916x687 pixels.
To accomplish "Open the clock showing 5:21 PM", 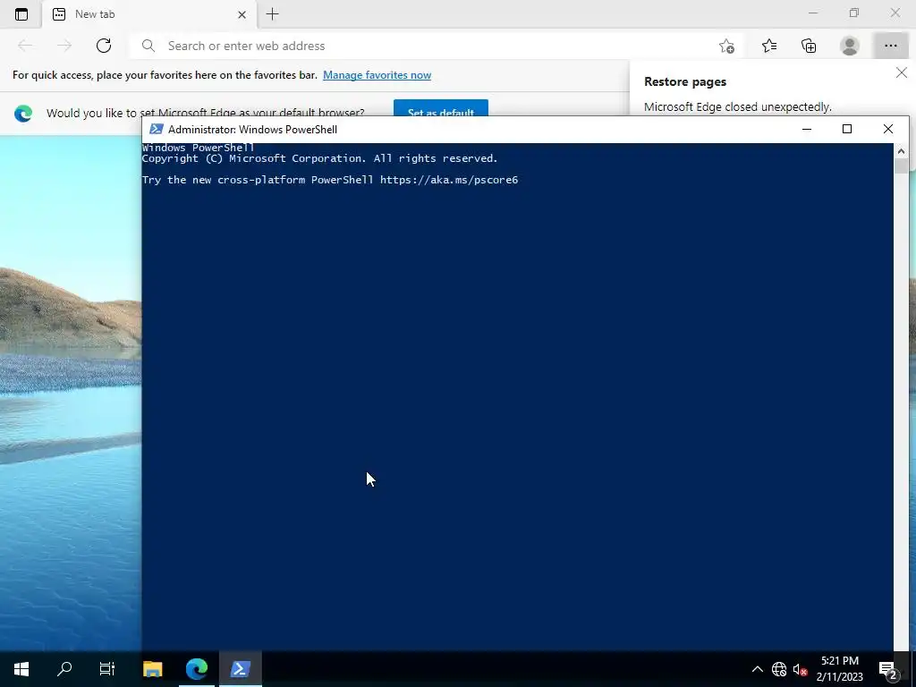I will pyautogui.click(x=839, y=669).
